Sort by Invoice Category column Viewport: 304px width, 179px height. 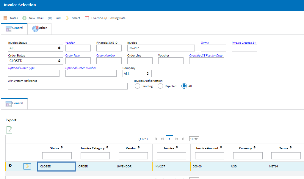pyautogui.click(x=107, y=147)
